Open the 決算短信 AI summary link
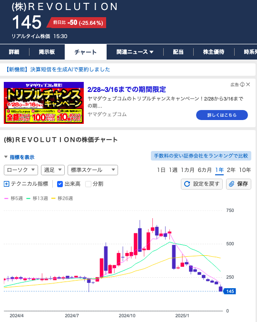 tap(58, 70)
